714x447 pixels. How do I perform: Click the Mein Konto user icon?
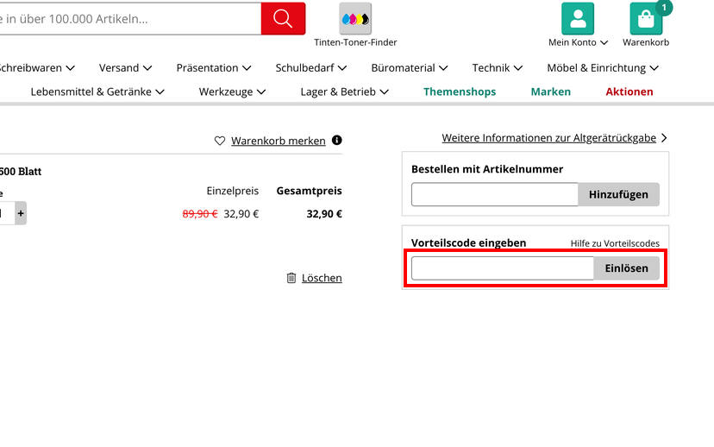[x=578, y=19]
